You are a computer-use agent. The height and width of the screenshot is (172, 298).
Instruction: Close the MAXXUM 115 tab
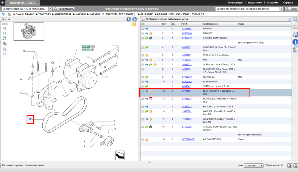coord(38,2)
